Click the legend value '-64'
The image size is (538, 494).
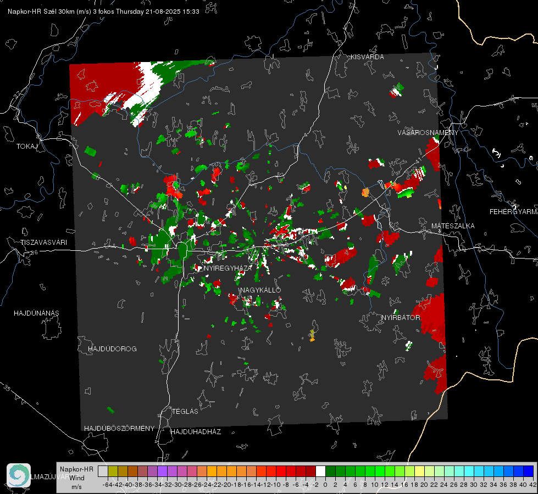pos(107,485)
